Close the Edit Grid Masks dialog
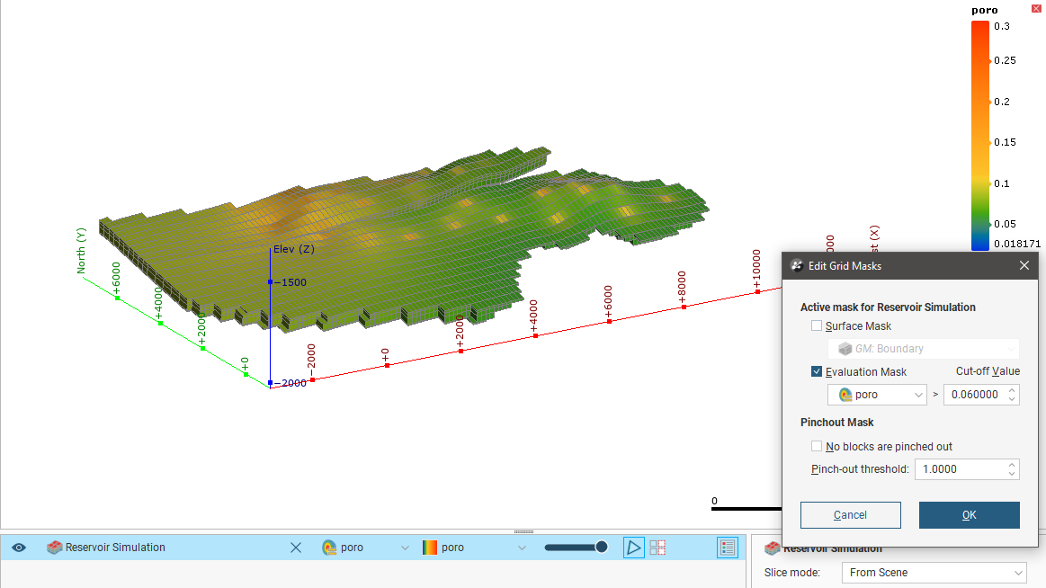 1024,265
